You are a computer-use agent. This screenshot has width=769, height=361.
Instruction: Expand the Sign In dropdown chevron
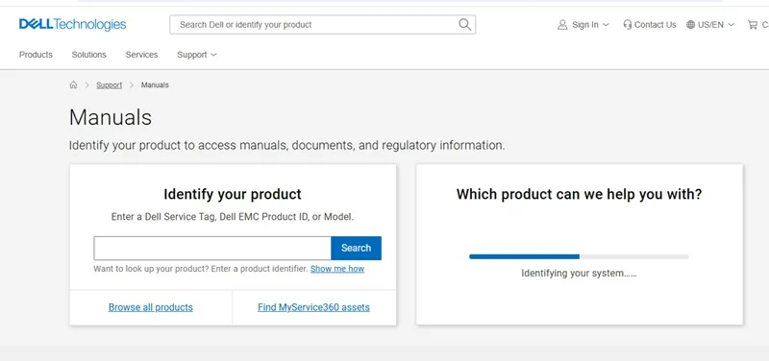point(606,25)
